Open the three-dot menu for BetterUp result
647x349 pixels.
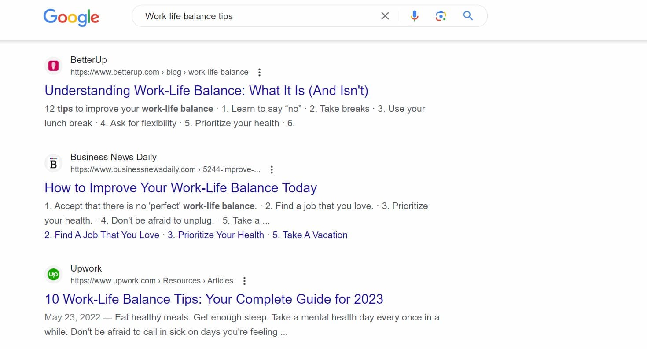click(x=259, y=72)
